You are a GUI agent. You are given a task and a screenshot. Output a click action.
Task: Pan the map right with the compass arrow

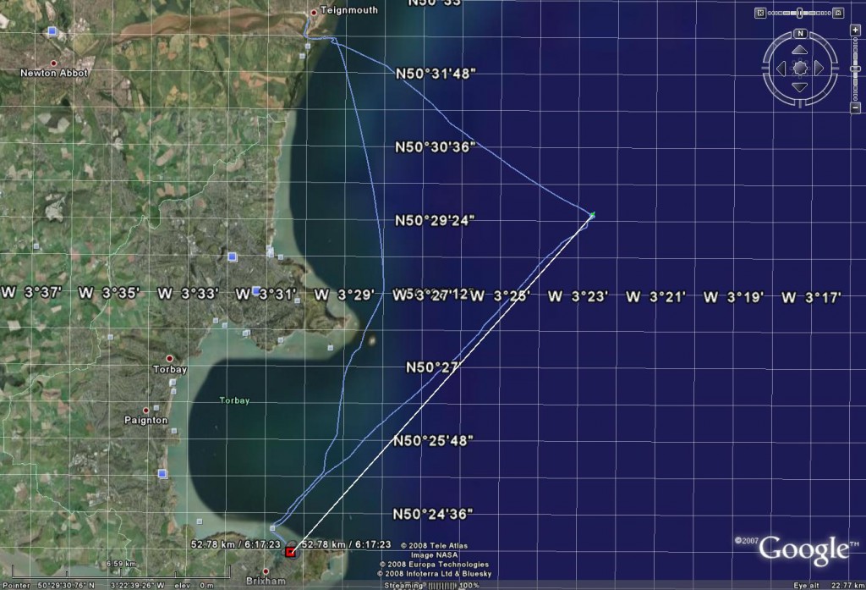[819, 69]
